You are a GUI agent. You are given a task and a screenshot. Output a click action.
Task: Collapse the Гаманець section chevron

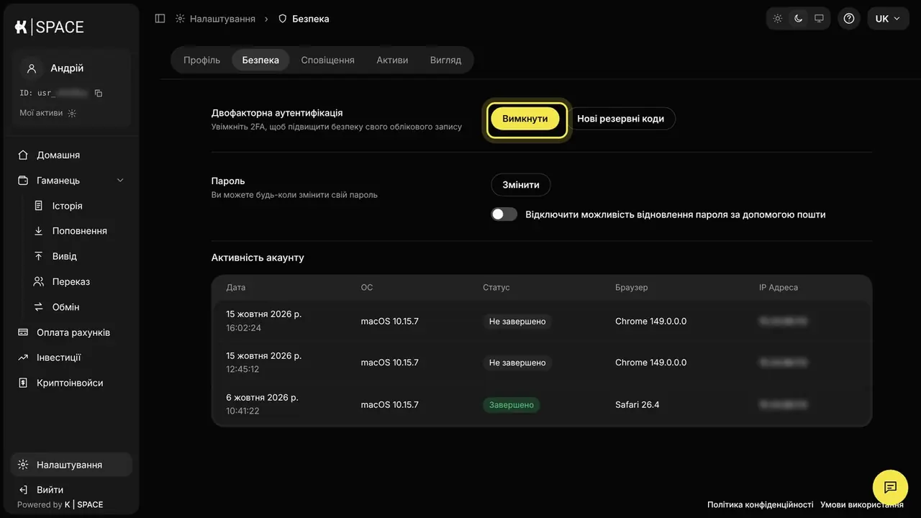tap(120, 181)
